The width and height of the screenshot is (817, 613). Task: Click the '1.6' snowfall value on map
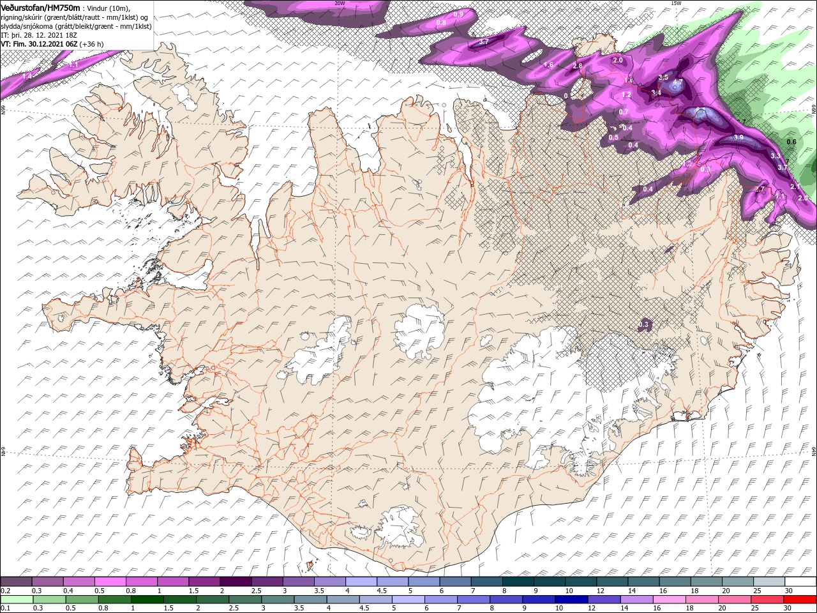tap(548, 64)
